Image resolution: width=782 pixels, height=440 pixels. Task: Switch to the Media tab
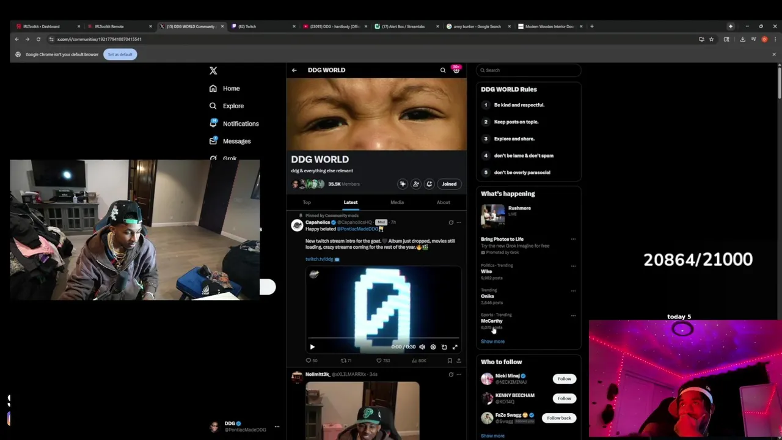pyautogui.click(x=397, y=202)
